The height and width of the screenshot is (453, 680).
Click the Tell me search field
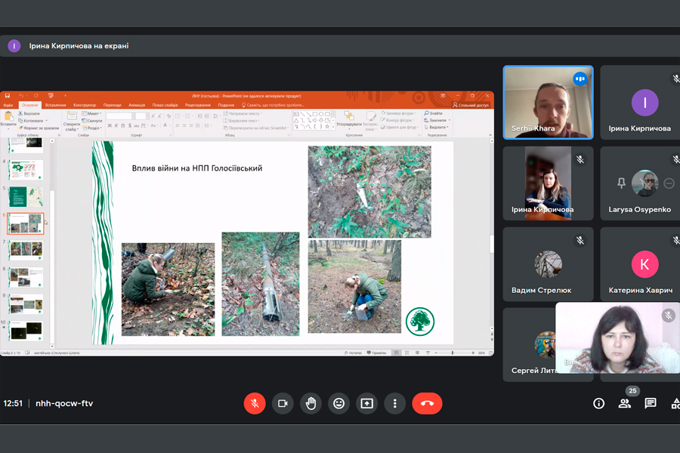(x=274, y=105)
